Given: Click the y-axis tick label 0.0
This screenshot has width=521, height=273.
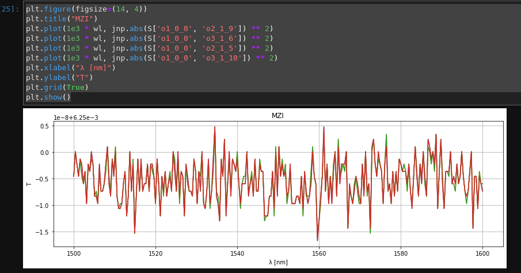Looking at the screenshot, I should click(x=44, y=153).
